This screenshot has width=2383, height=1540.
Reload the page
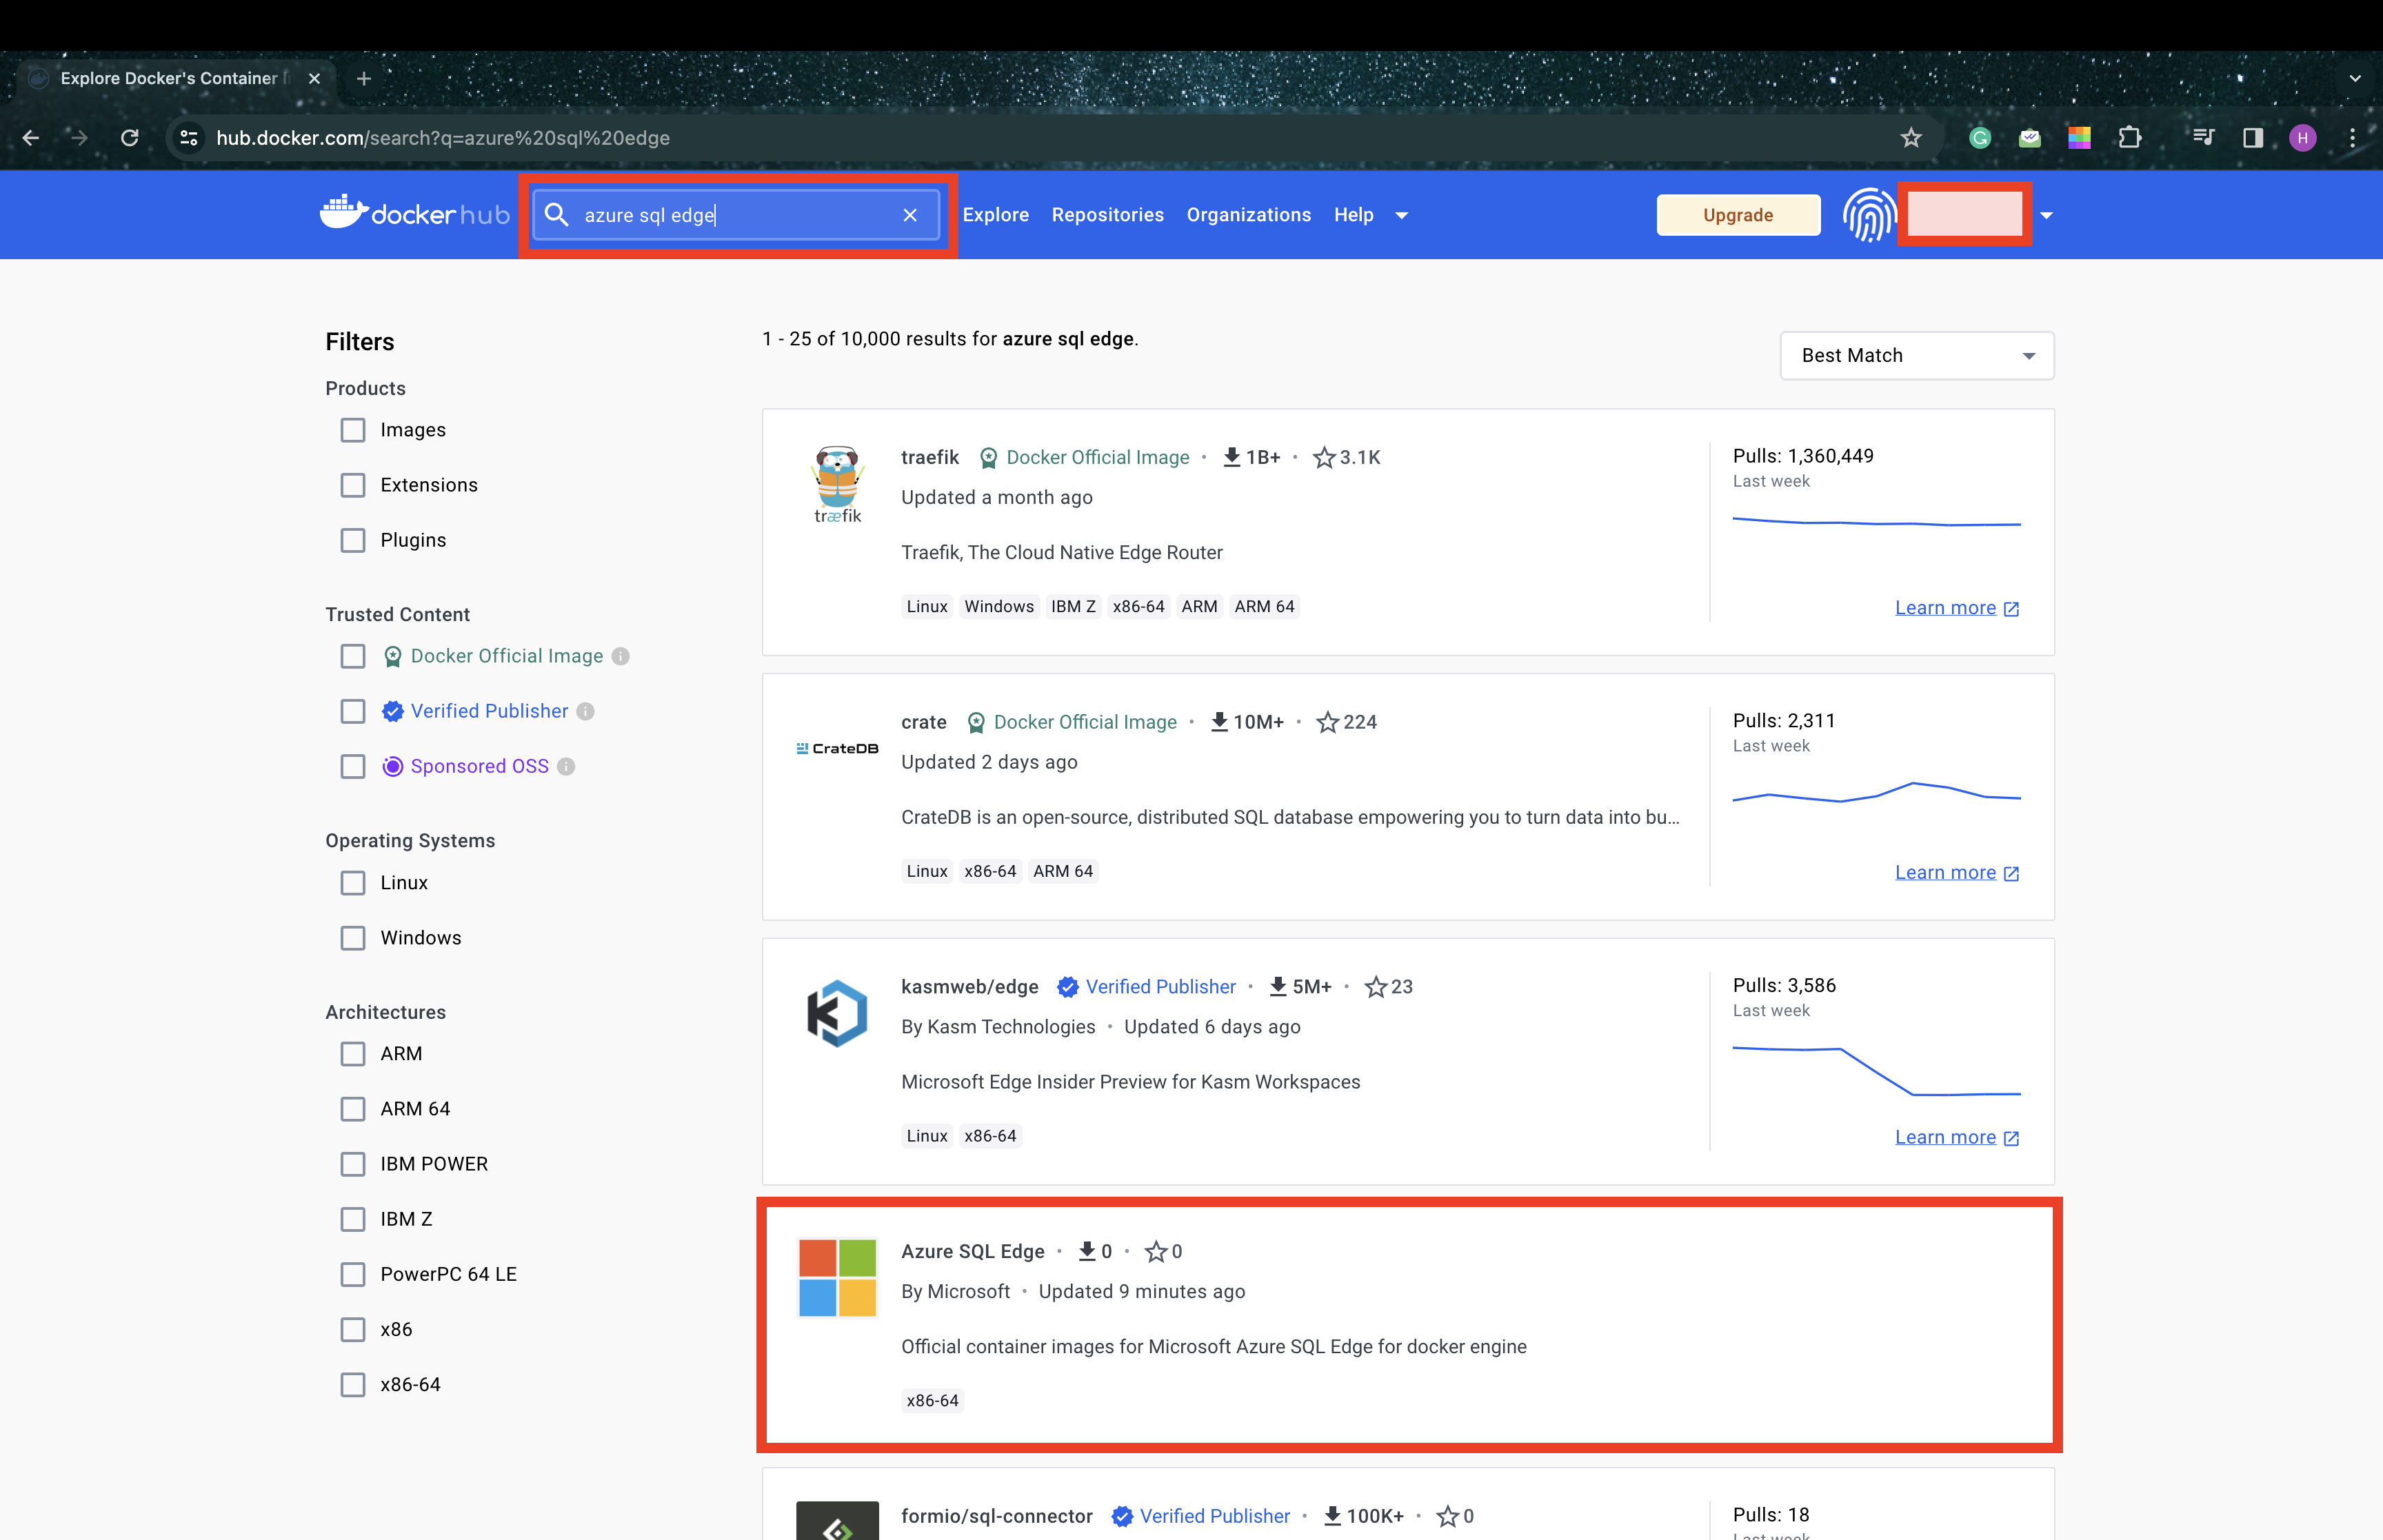click(x=129, y=138)
